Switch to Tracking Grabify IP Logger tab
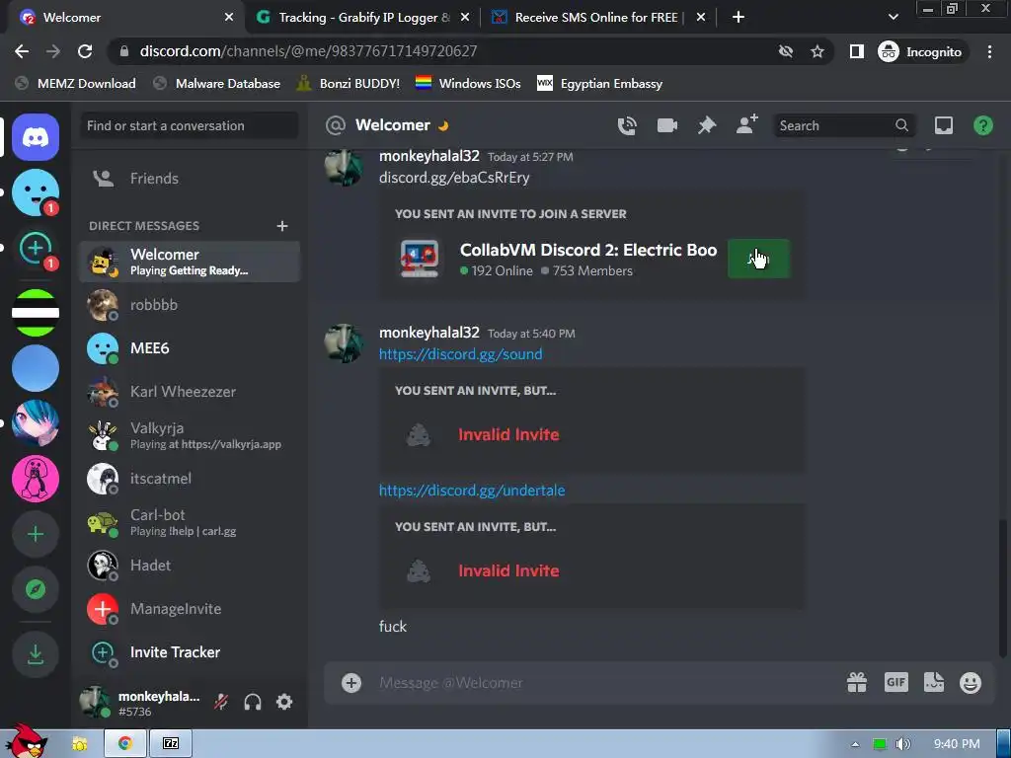Viewport: 1011px width, 758px height. [362, 18]
